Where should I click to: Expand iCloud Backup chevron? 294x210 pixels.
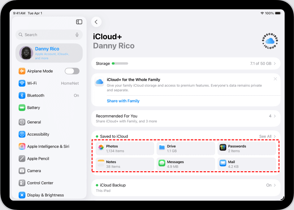(275, 185)
